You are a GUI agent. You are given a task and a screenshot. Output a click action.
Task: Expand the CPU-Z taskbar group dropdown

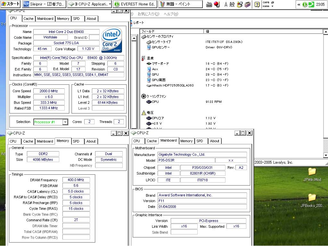[x=110, y=4]
